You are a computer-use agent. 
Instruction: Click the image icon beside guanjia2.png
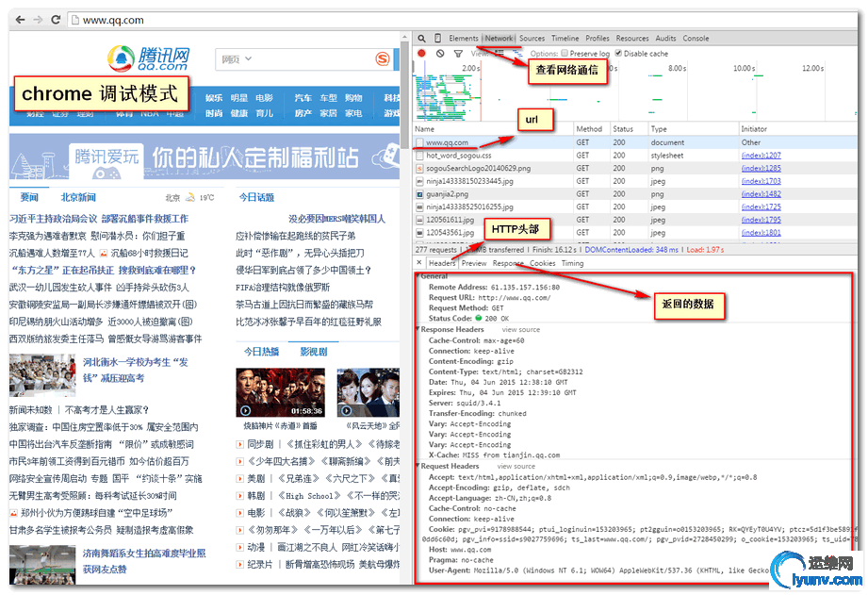coord(419,194)
